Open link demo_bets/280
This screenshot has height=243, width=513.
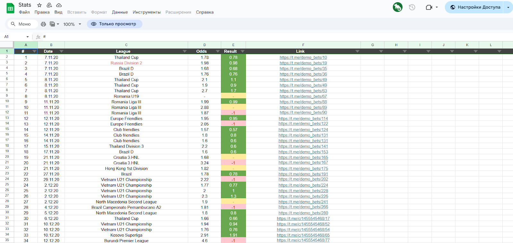point(303,213)
